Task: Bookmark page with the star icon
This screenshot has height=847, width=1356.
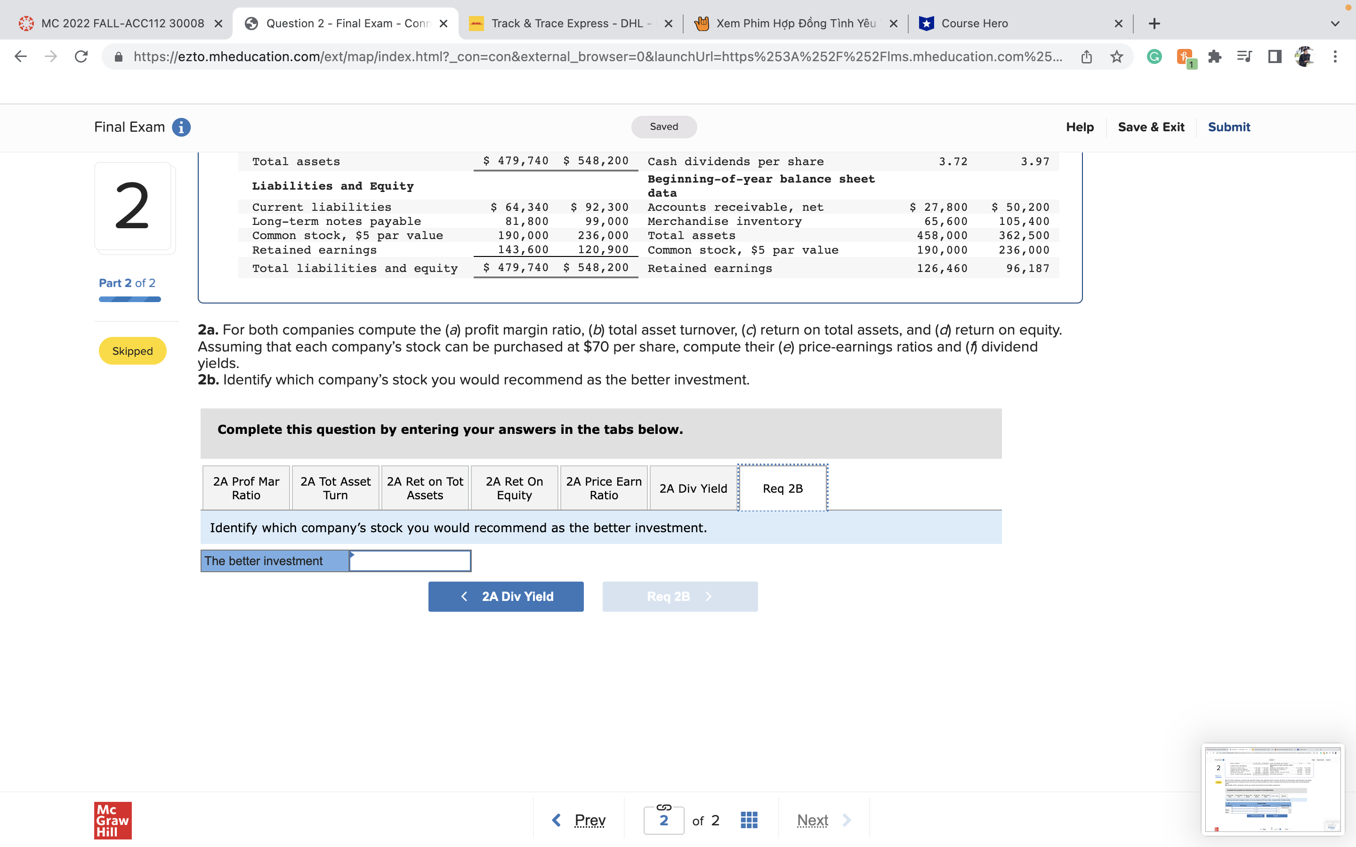Action: [x=1117, y=56]
